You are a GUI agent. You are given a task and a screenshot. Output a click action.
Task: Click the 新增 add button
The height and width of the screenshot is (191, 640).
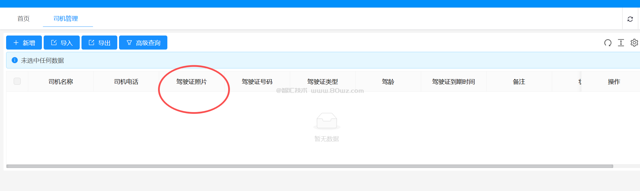pyautogui.click(x=24, y=43)
